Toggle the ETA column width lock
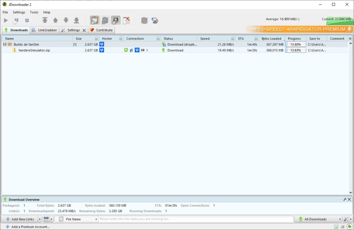 256,39
